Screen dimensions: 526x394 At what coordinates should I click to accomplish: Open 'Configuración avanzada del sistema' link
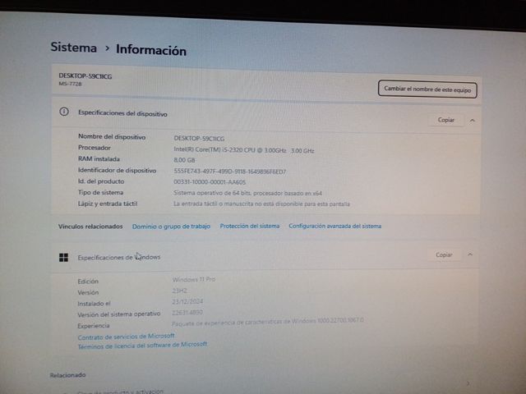coord(335,227)
